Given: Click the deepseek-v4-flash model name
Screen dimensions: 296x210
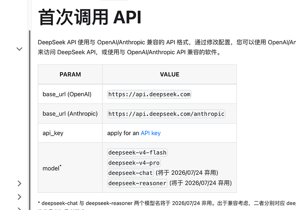Looking at the screenshot, I should [137, 152].
